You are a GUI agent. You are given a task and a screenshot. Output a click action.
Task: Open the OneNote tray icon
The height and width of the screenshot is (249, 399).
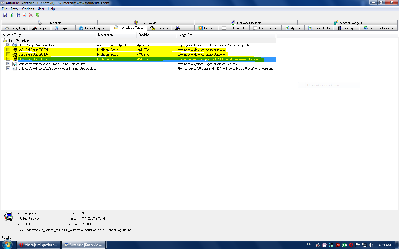pos(324,245)
